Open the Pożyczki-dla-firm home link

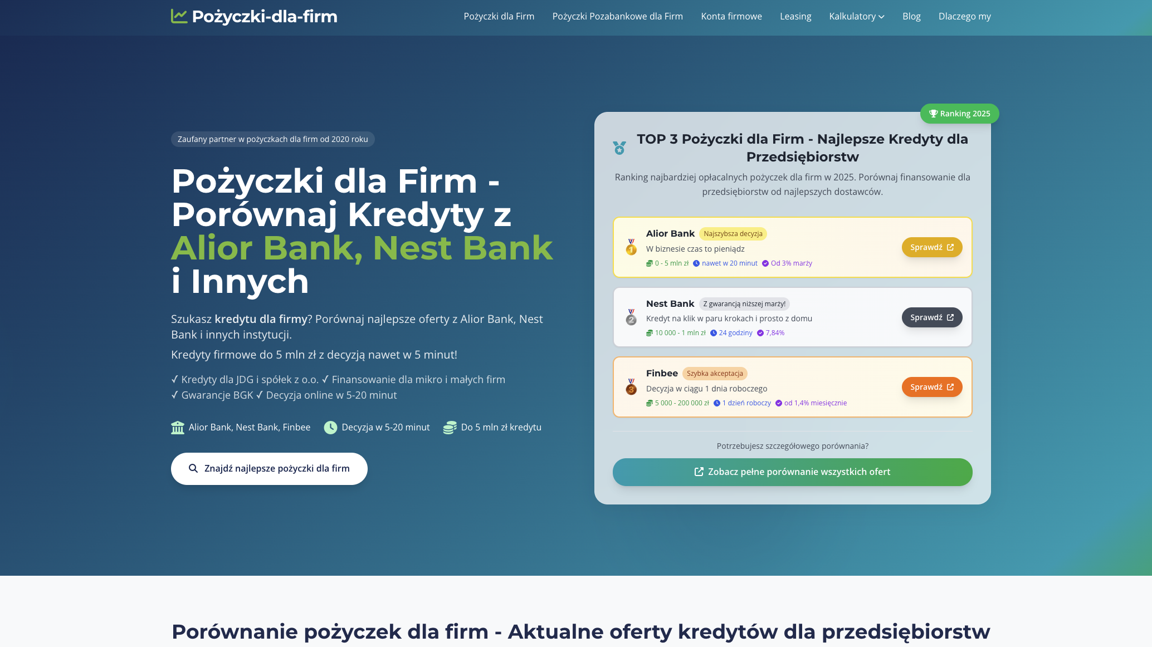[x=254, y=16]
